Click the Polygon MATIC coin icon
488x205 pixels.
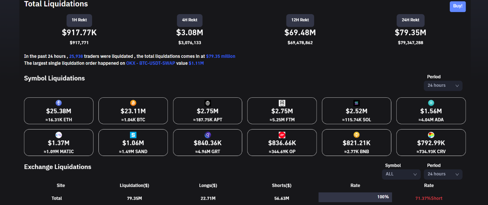coord(59,135)
